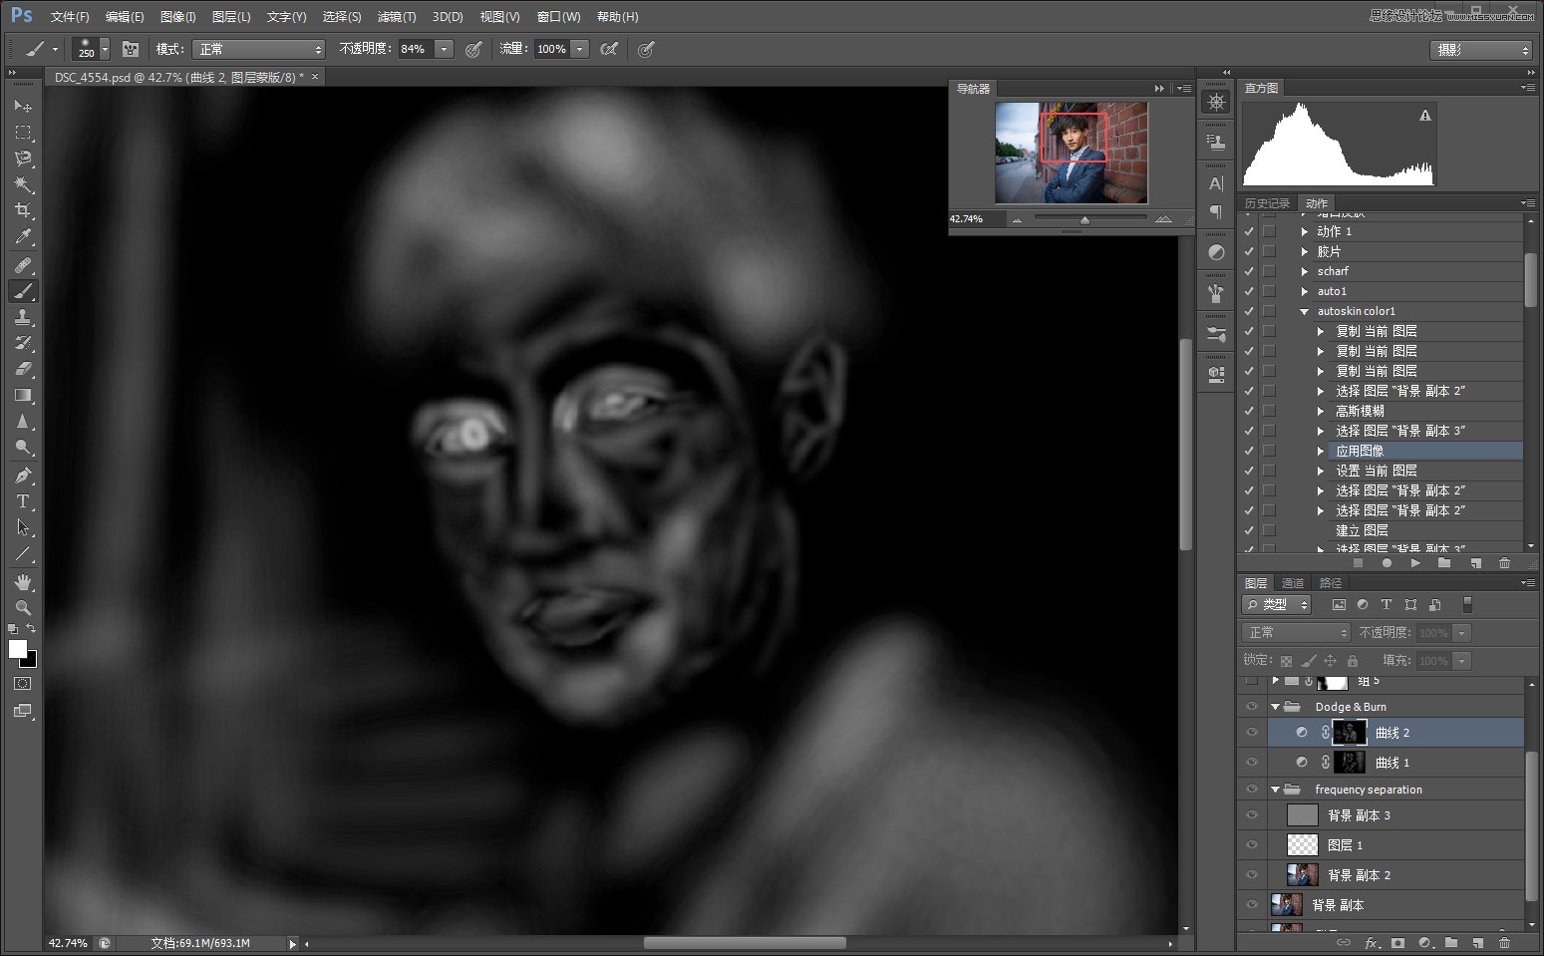This screenshot has height=956, width=1544.
Task: Select the Horizontal Type tool
Action: [x=22, y=501]
